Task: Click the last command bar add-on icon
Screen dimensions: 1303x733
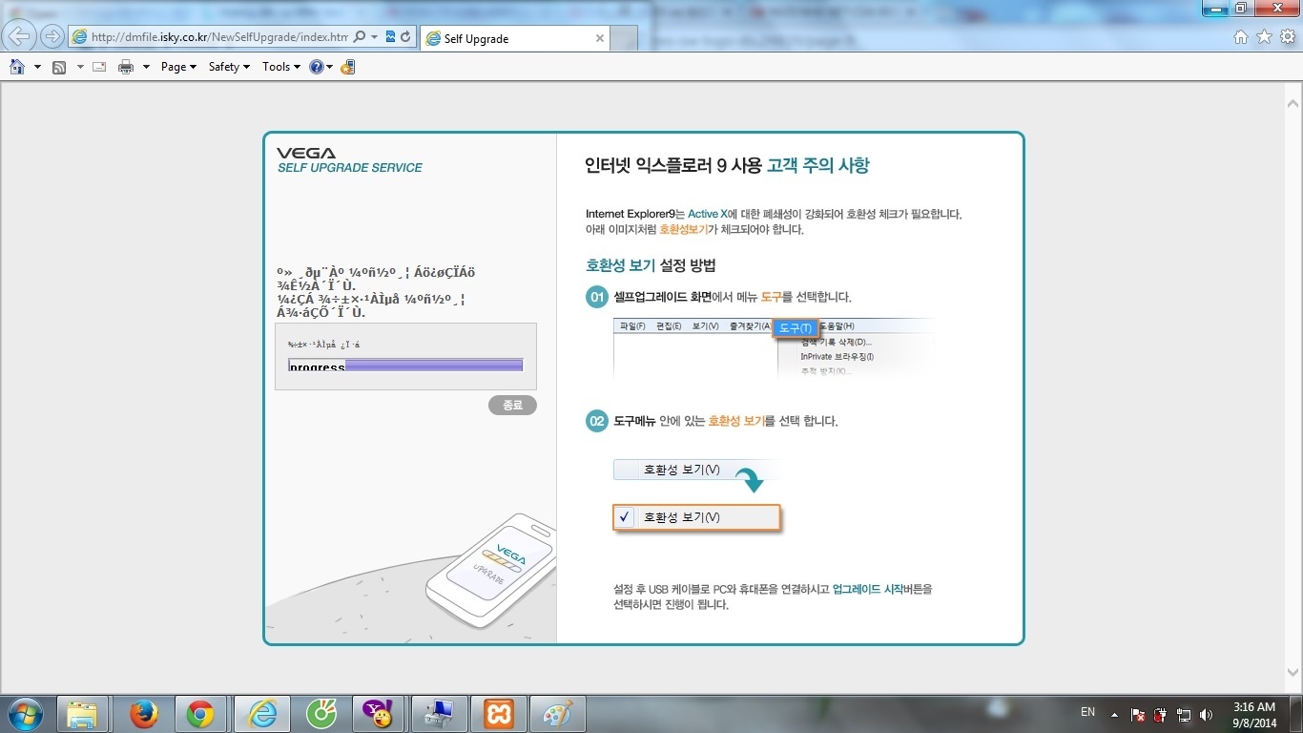Action: pyautogui.click(x=348, y=67)
